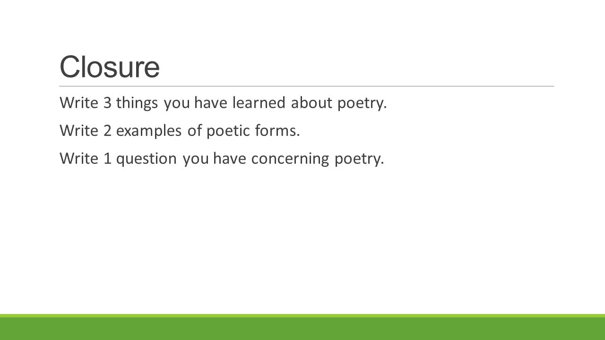
Task: Select the line about 1 question concerning poetry
Action: coord(222,159)
